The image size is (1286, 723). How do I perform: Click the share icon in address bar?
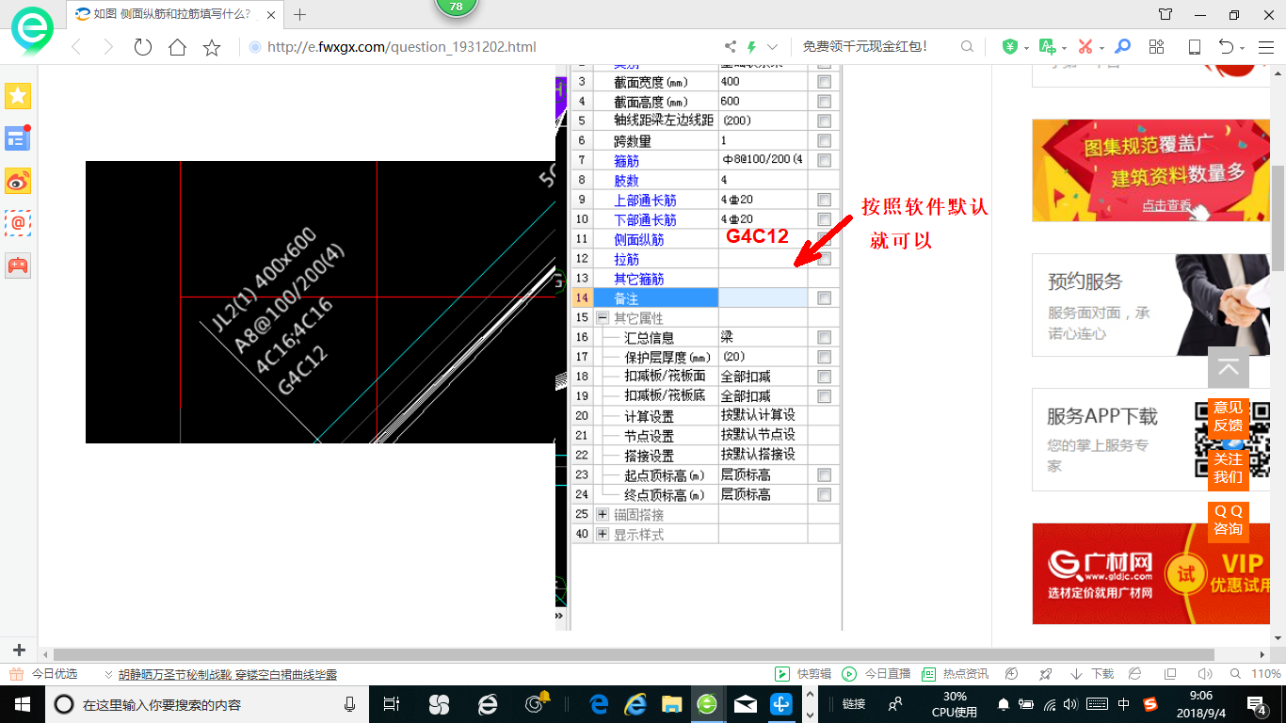tap(731, 47)
